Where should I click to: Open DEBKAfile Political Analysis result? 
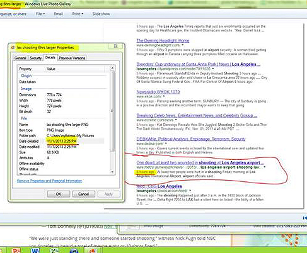[191, 139]
